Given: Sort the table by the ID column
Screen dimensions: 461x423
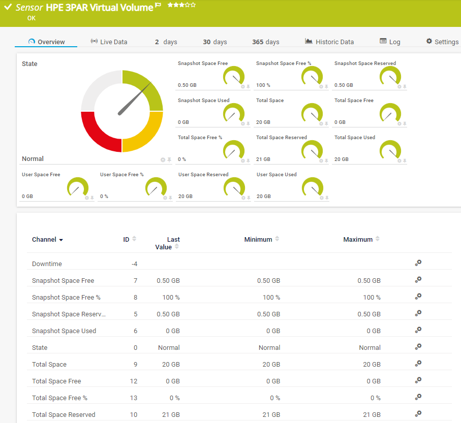Looking at the screenshot, I should [134, 239].
